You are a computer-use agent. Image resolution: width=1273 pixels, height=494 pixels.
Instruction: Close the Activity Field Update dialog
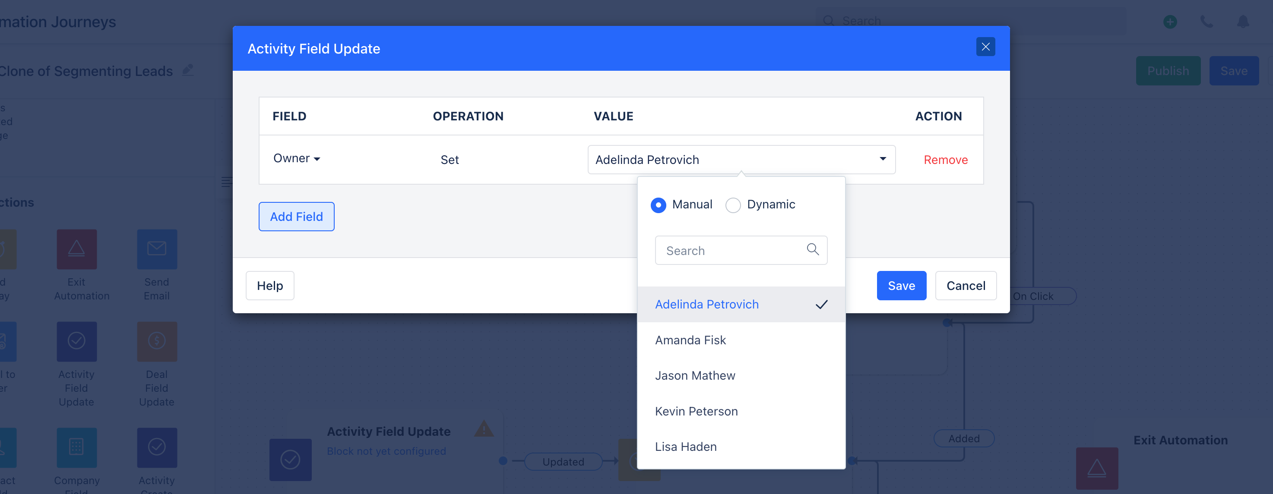[985, 47]
